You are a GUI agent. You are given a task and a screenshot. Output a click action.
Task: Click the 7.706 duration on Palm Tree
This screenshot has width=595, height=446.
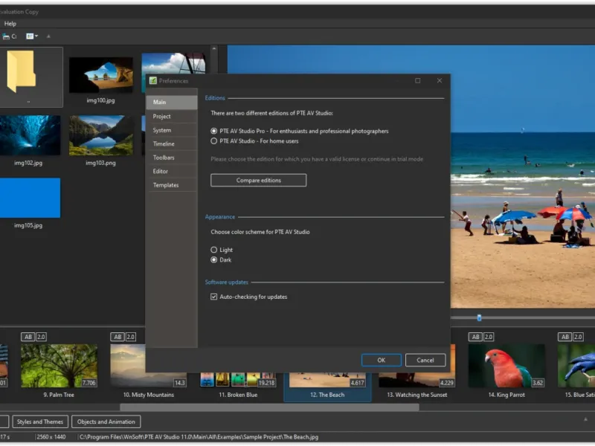tap(89, 383)
